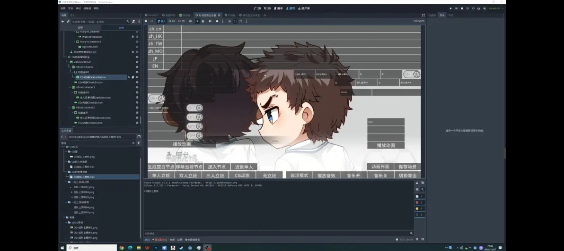Collapse the HBoxContainer2 tree node
This screenshot has width=564, height=251.
[x=70, y=108]
